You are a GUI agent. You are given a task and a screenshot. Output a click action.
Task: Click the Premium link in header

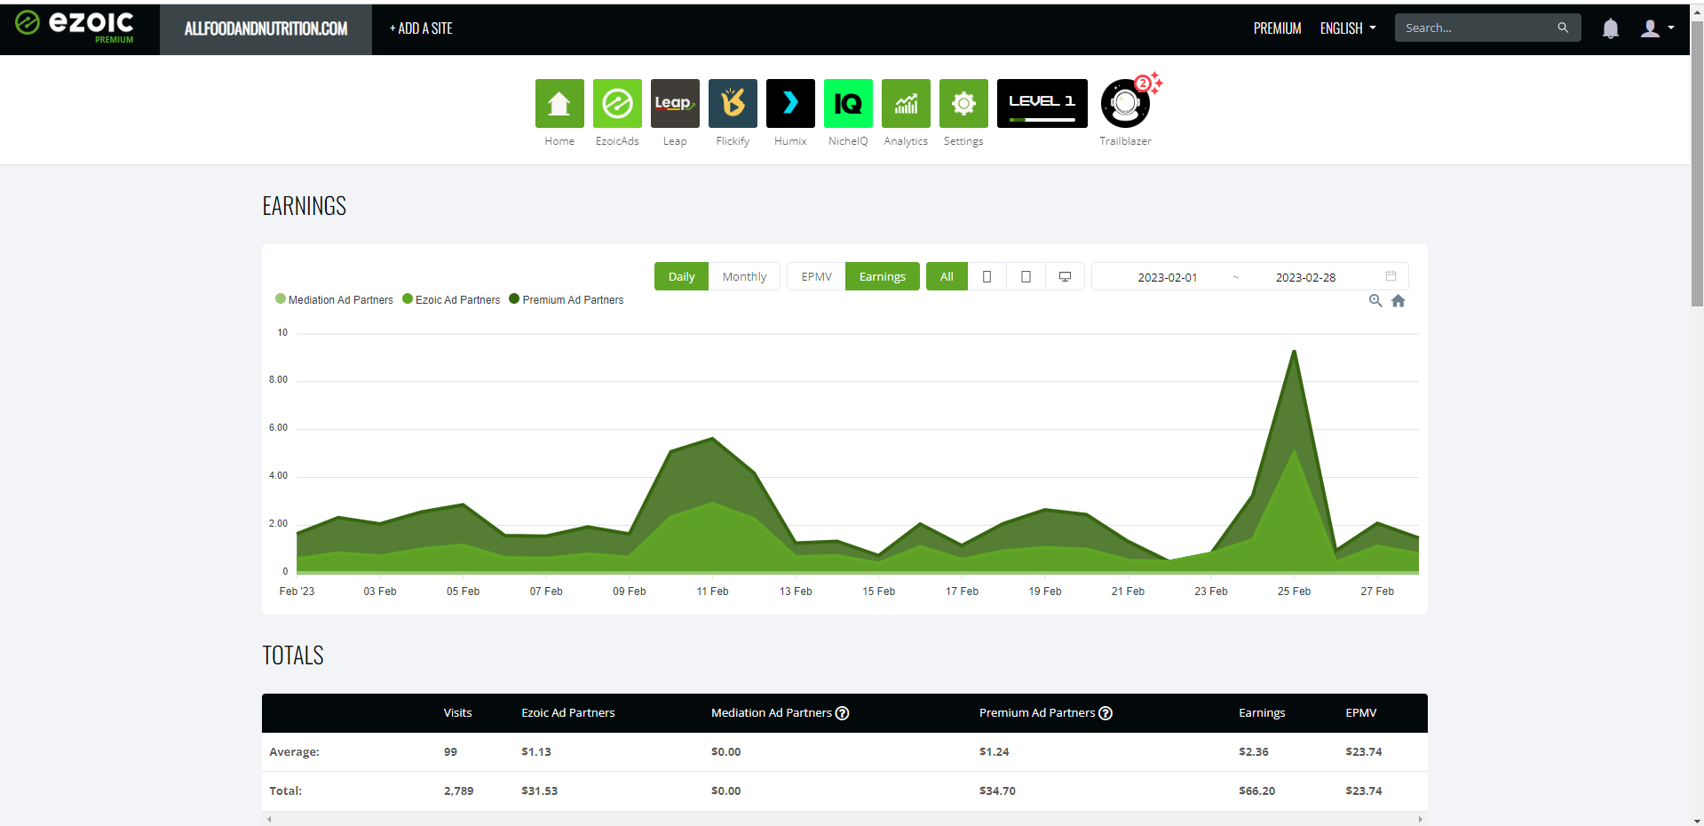tap(1277, 28)
